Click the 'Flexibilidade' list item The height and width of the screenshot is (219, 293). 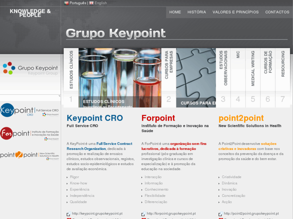(155, 196)
